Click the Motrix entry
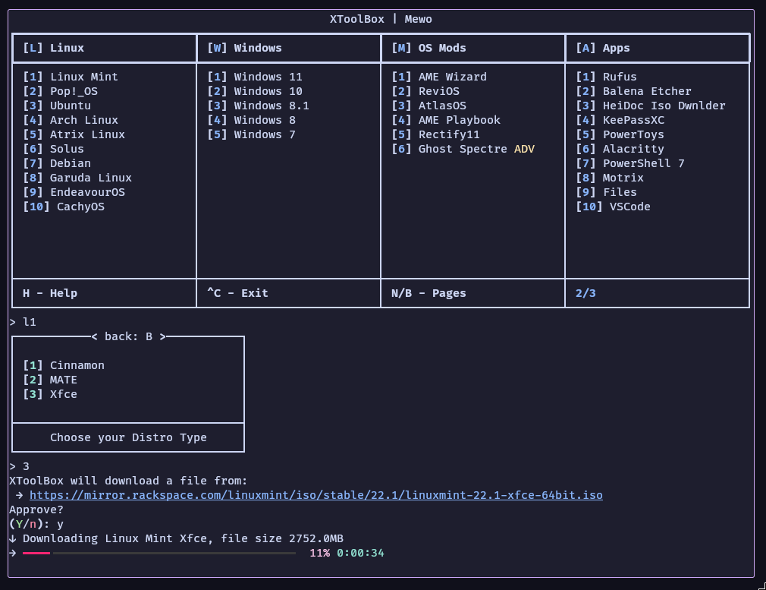Image resolution: width=766 pixels, height=590 pixels. [609, 178]
